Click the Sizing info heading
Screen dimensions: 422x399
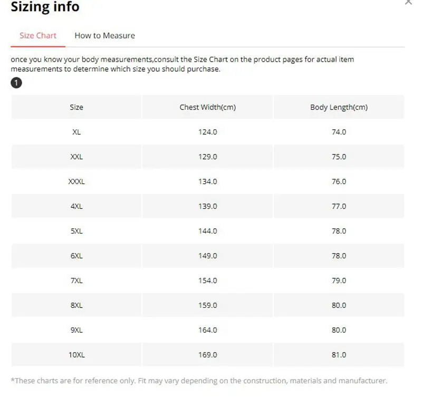pos(45,7)
